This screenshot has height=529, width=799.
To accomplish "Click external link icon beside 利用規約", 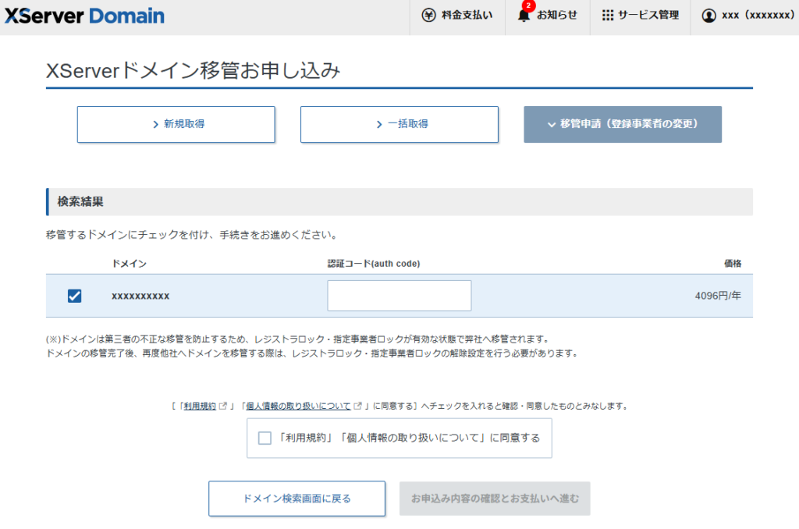I will click(x=224, y=406).
